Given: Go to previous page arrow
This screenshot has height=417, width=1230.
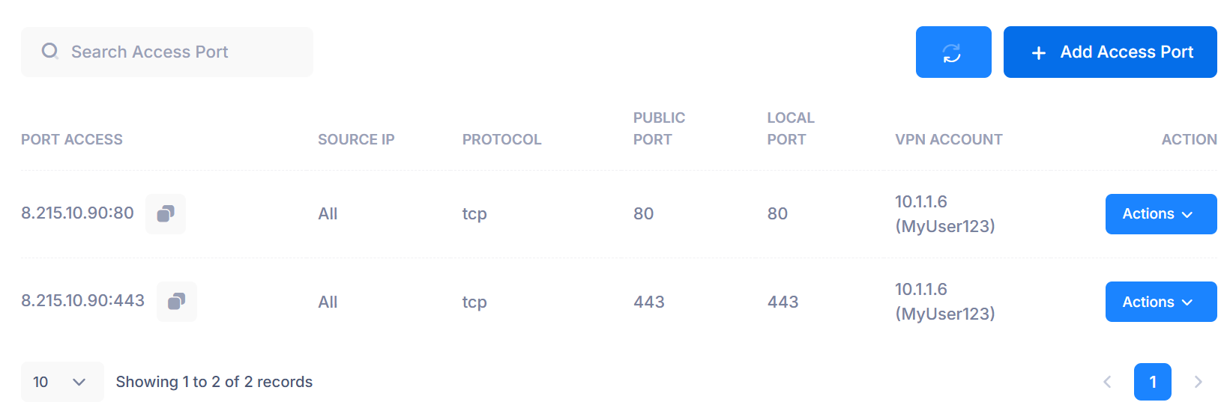Looking at the screenshot, I should point(1107,382).
